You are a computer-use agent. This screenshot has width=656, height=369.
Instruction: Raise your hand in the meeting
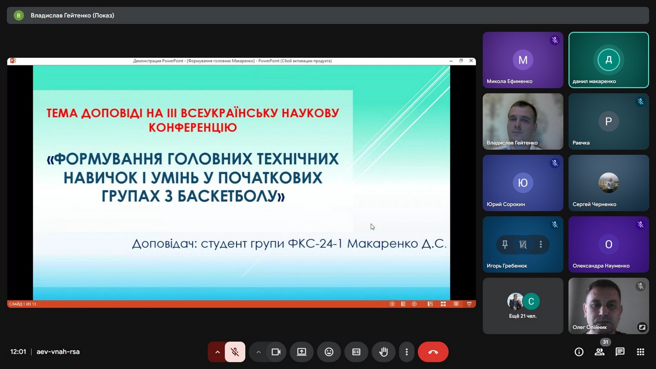(383, 352)
